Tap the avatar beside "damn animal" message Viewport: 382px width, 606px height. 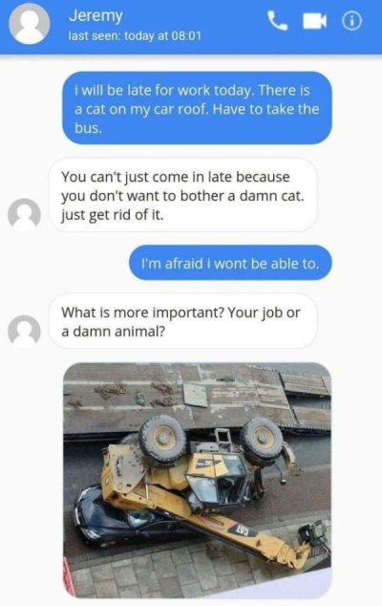(x=24, y=332)
